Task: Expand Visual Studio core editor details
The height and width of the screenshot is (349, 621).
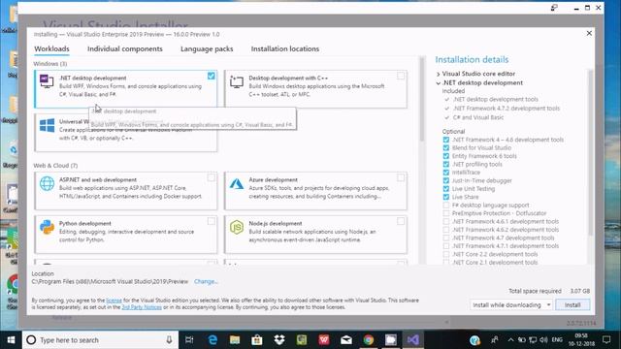Action: coord(438,74)
